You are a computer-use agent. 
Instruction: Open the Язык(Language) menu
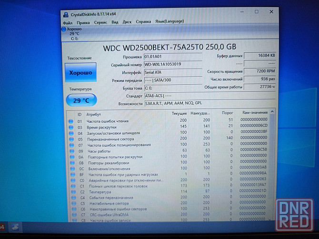coord(169,21)
